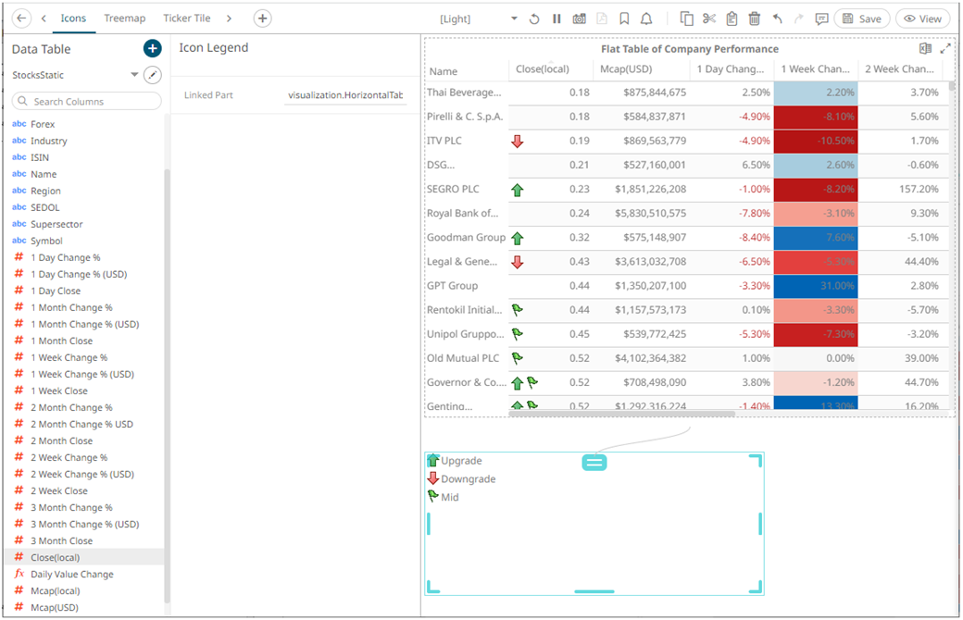Click the scissors cut icon
The width and height of the screenshot is (963, 620).
click(x=709, y=19)
